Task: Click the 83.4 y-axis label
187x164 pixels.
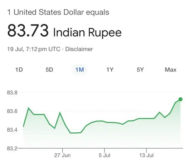Action: 12,130
